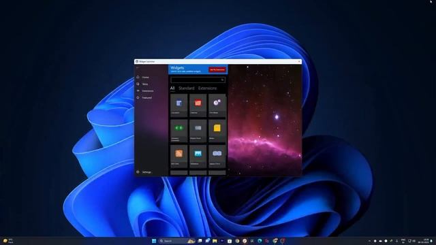Click the red button in the Widgets header

click(x=217, y=69)
